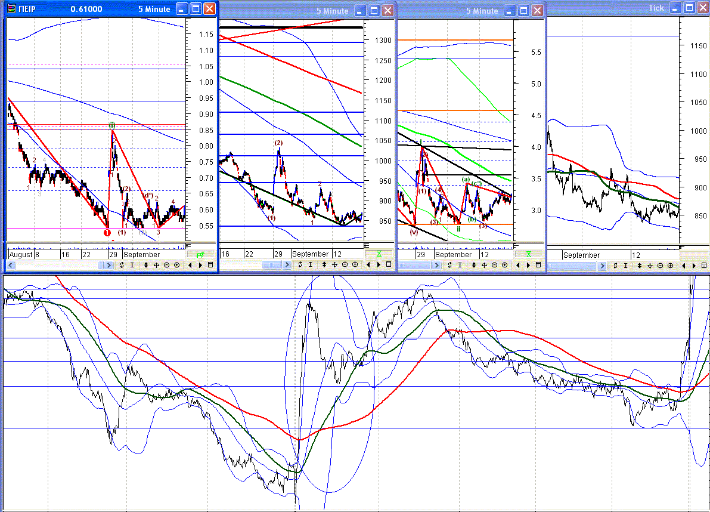Zoom in the ΠΕΙΡ chart with plus icon

[176, 265]
